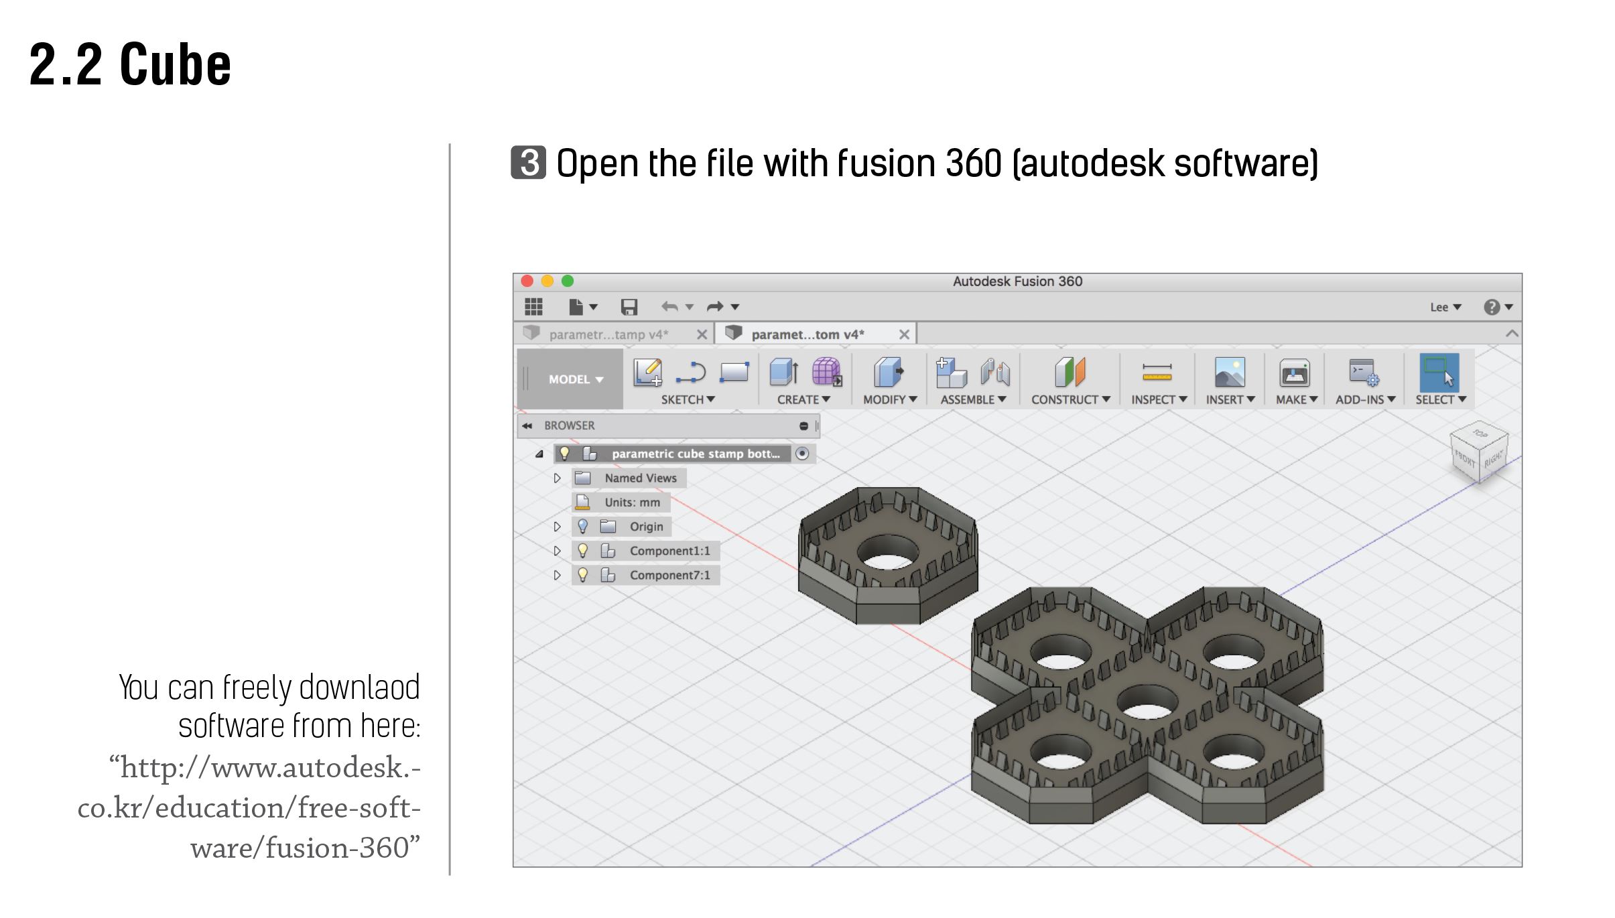Viewport: 1615px width, 918px height.
Task: Open the MODIFY dropdown menu
Action: point(890,399)
